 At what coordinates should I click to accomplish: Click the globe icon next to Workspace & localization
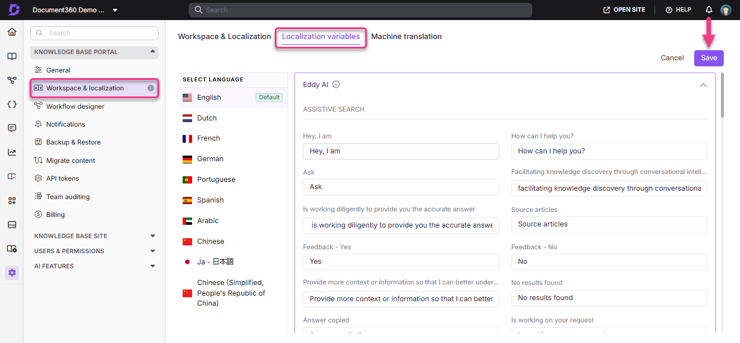[150, 88]
